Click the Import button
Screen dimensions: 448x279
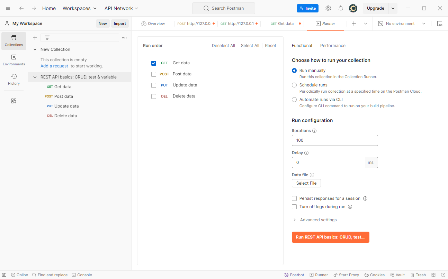pyautogui.click(x=120, y=24)
